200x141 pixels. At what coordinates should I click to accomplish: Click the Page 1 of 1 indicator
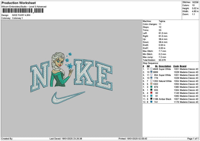(x=193, y=139)
